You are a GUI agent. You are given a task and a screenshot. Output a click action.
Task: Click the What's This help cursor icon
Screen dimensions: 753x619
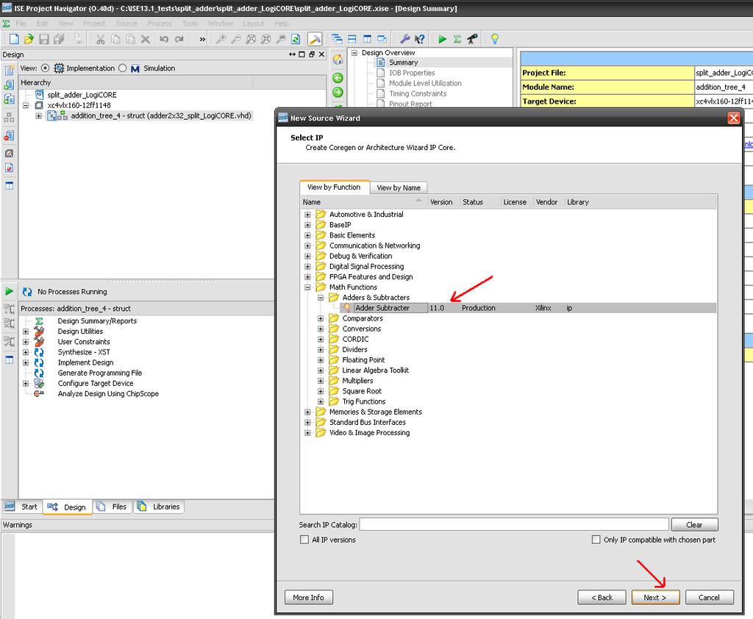click(x=420, y=39)
